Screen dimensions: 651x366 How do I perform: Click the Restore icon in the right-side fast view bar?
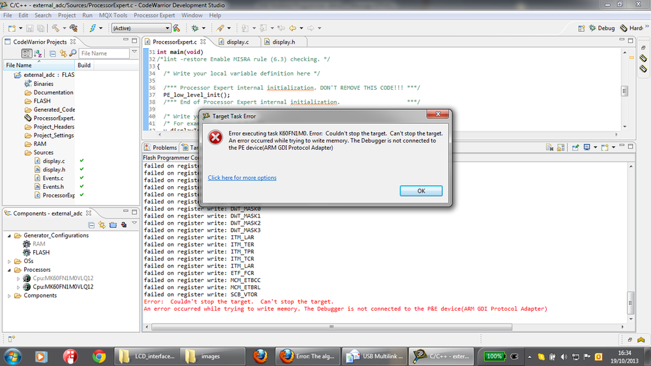pyautogui.click(x=643, y=48)
